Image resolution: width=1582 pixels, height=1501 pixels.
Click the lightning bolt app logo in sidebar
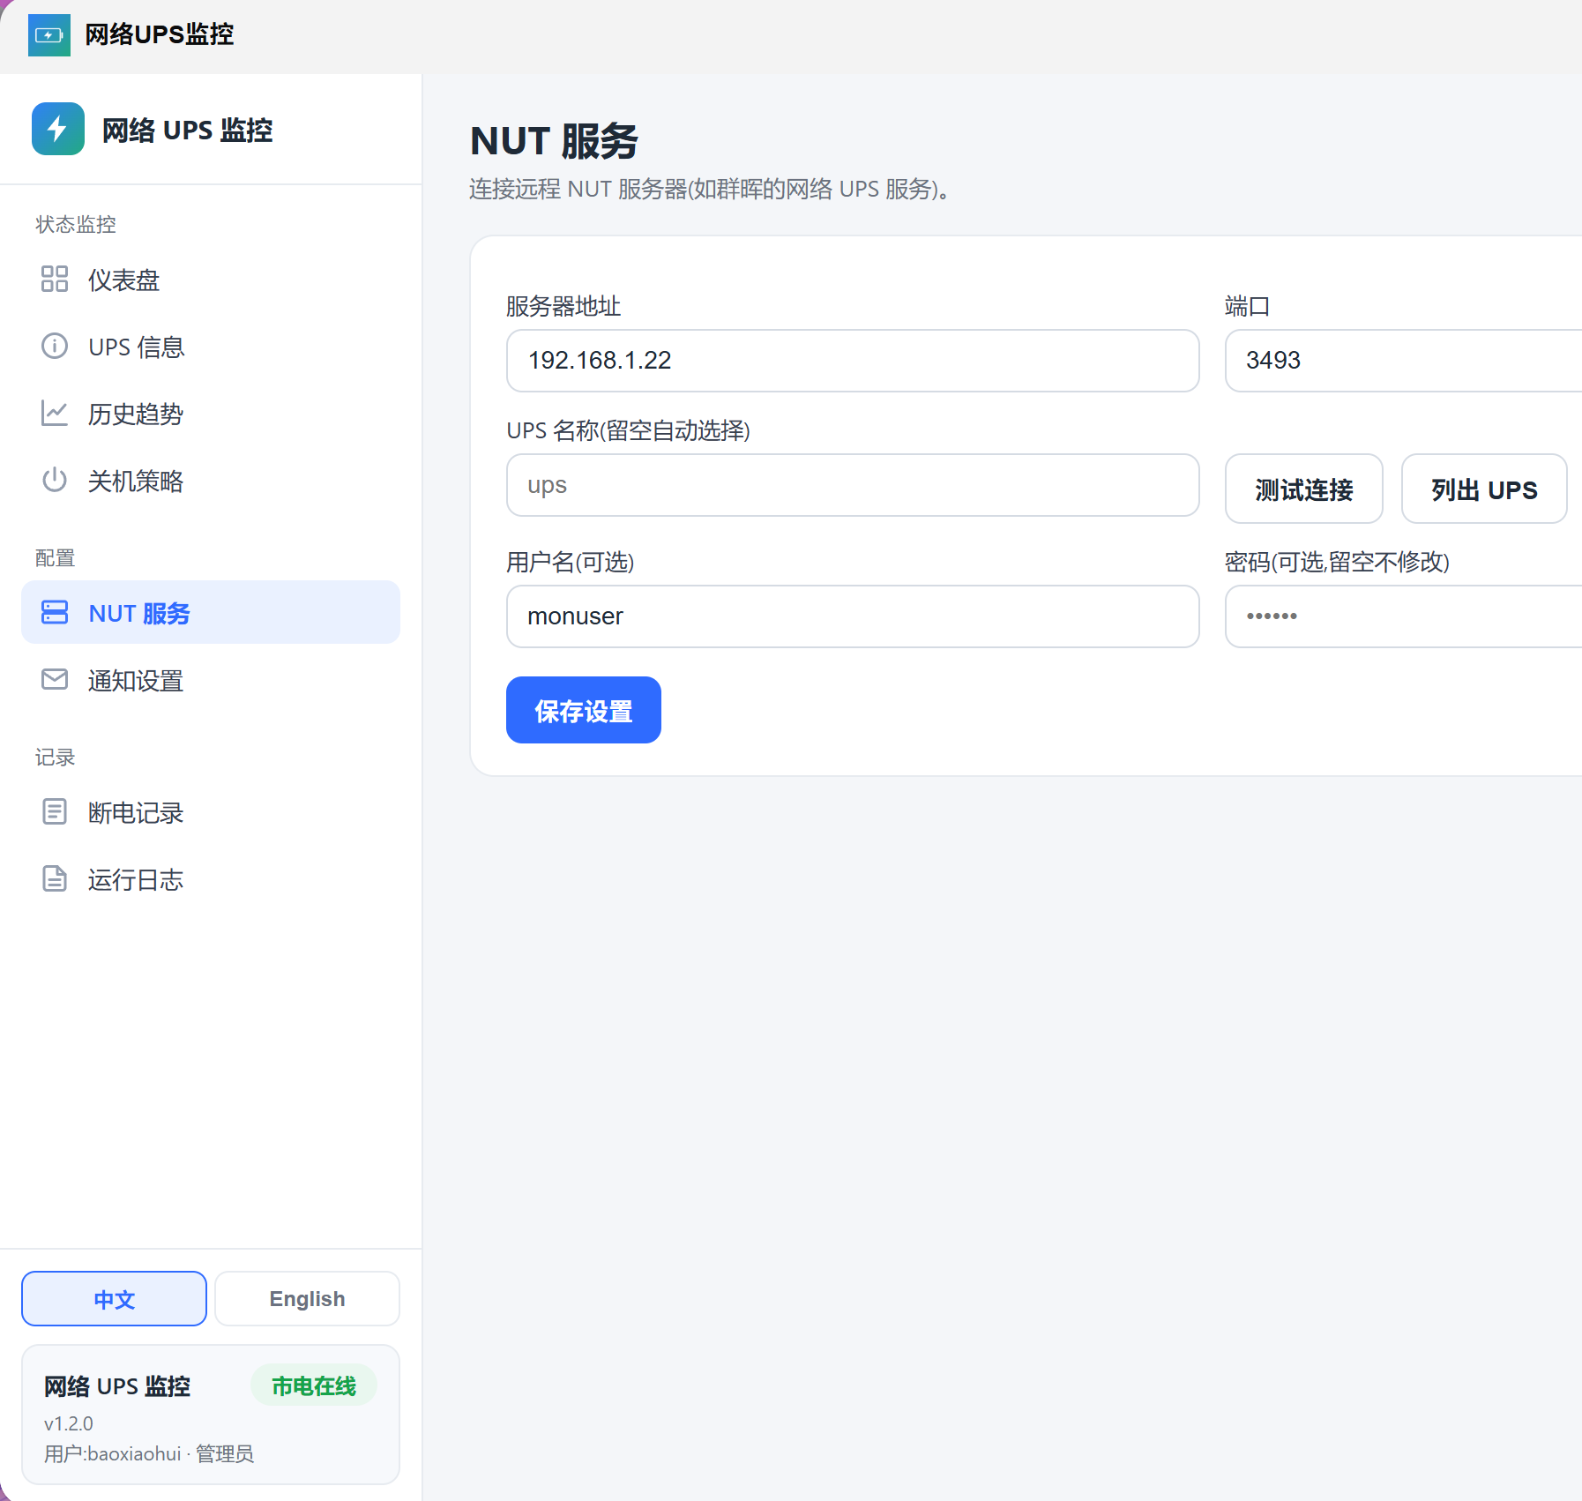coord(58,129)
